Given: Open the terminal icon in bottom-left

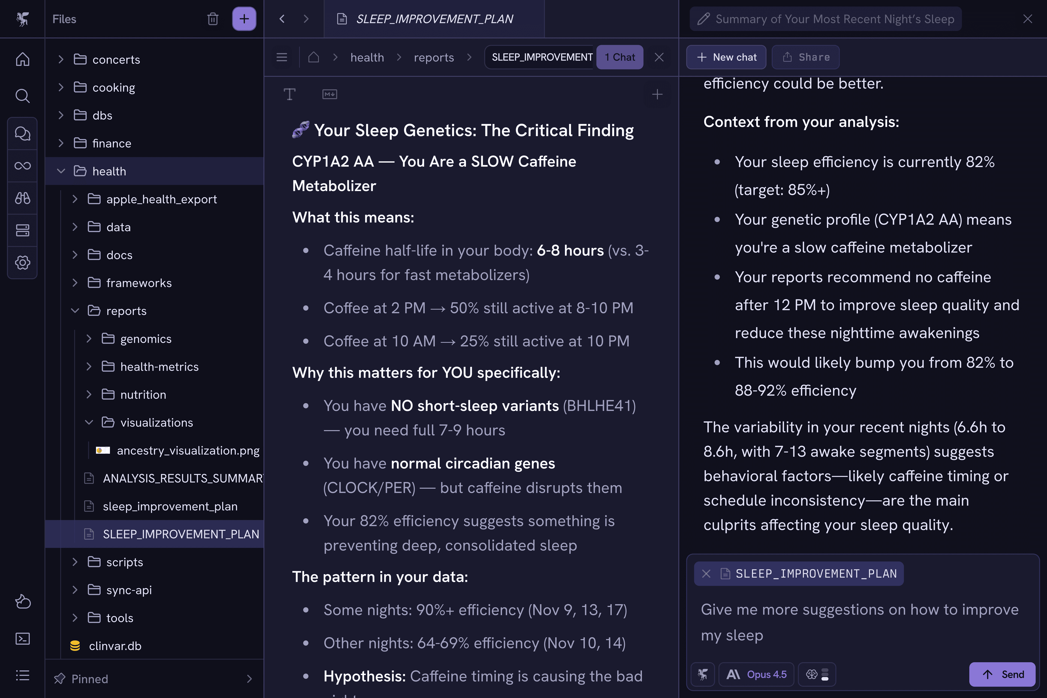Looking at the screenshot, I should (x=22, y=639).
